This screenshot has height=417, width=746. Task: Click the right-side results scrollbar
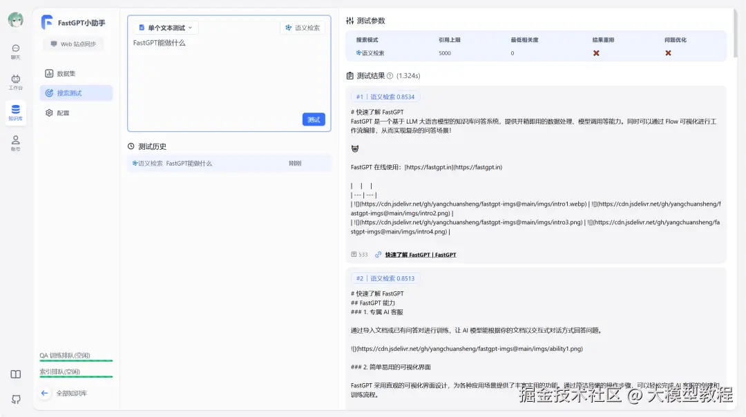pos(736,33)
